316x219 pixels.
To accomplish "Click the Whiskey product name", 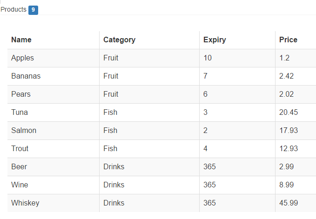I will [x=25, y=203].
